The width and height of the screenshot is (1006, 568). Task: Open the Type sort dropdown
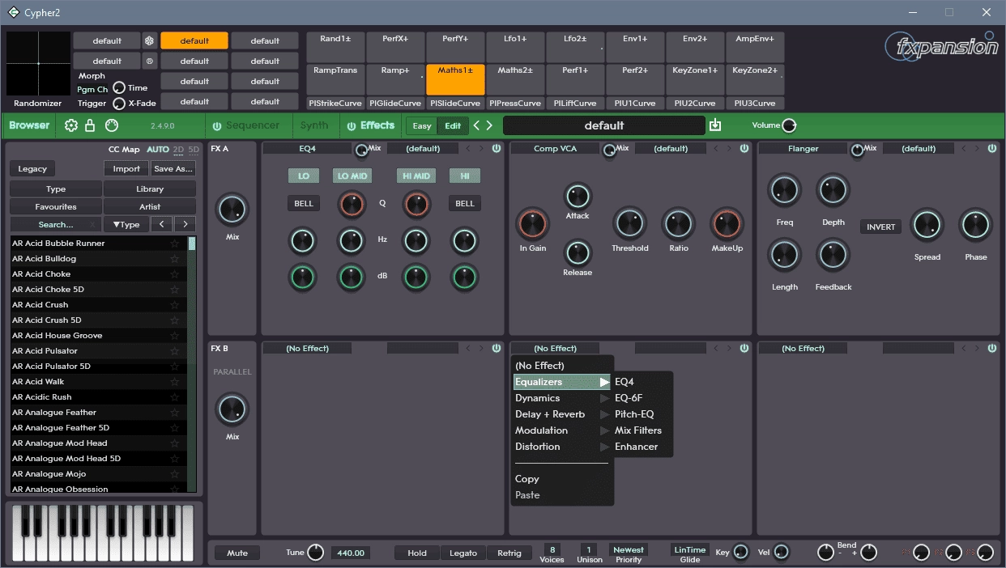[x=126, y=224]
